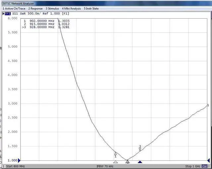Open the Mkr/Analysis menu
212x169 pixels.
71,8
